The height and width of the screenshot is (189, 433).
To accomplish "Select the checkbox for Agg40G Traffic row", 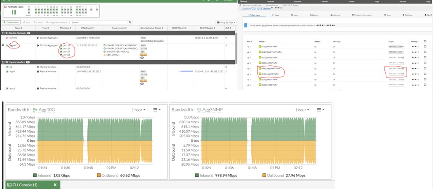I will coord(425,74).
